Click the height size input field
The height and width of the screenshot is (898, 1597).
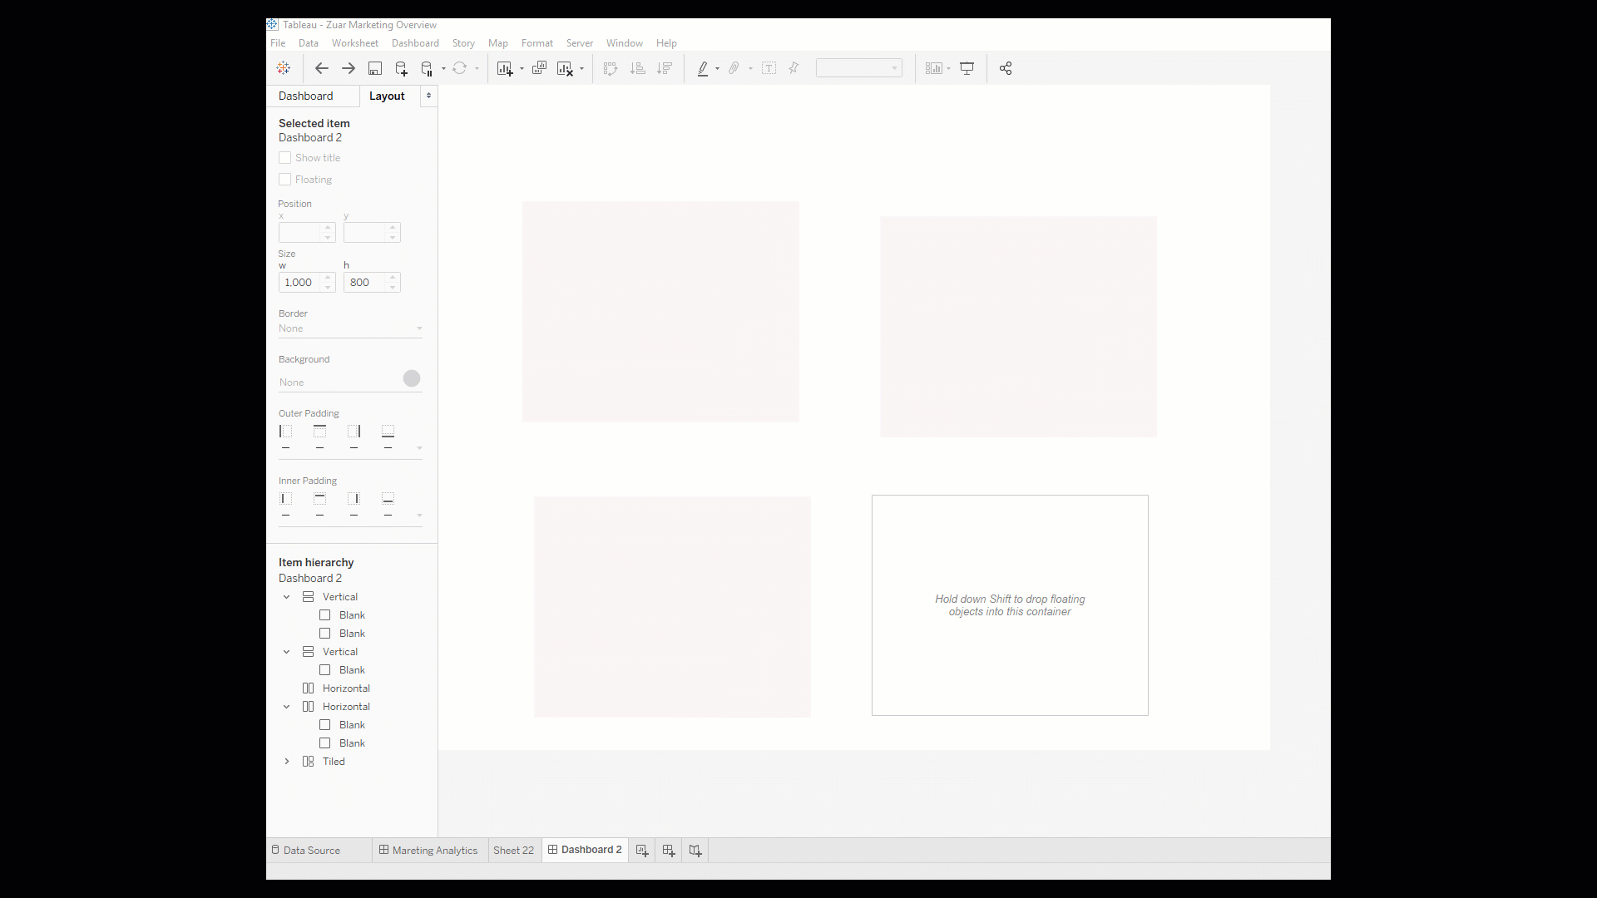365,283
